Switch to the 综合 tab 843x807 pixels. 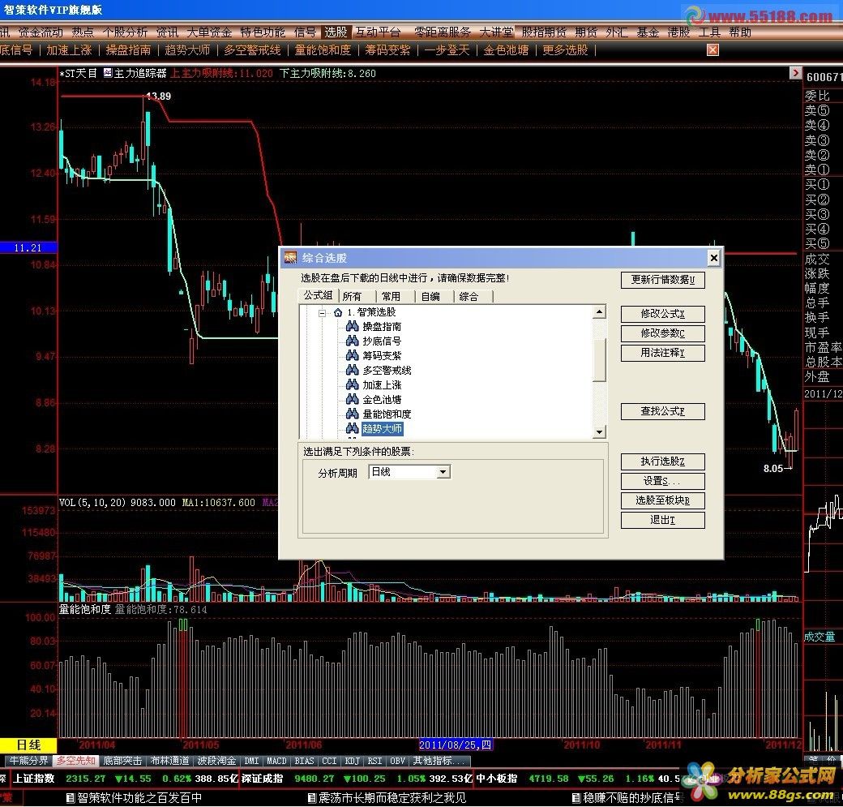point(469,296)
